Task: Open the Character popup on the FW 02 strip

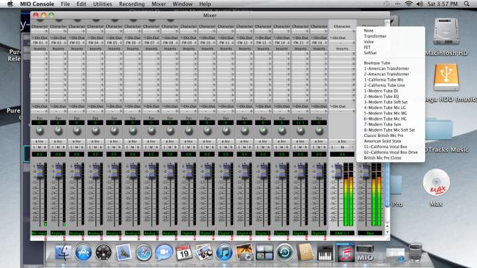Action: coord(58,31)
